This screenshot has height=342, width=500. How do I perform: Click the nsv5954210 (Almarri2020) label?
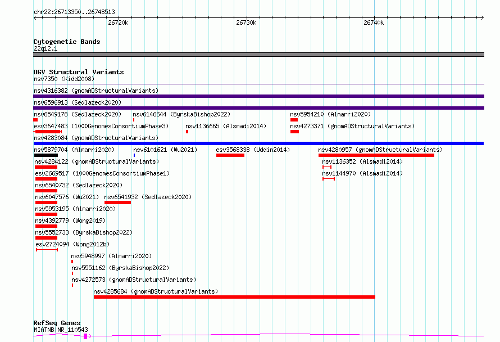[330, 114]
